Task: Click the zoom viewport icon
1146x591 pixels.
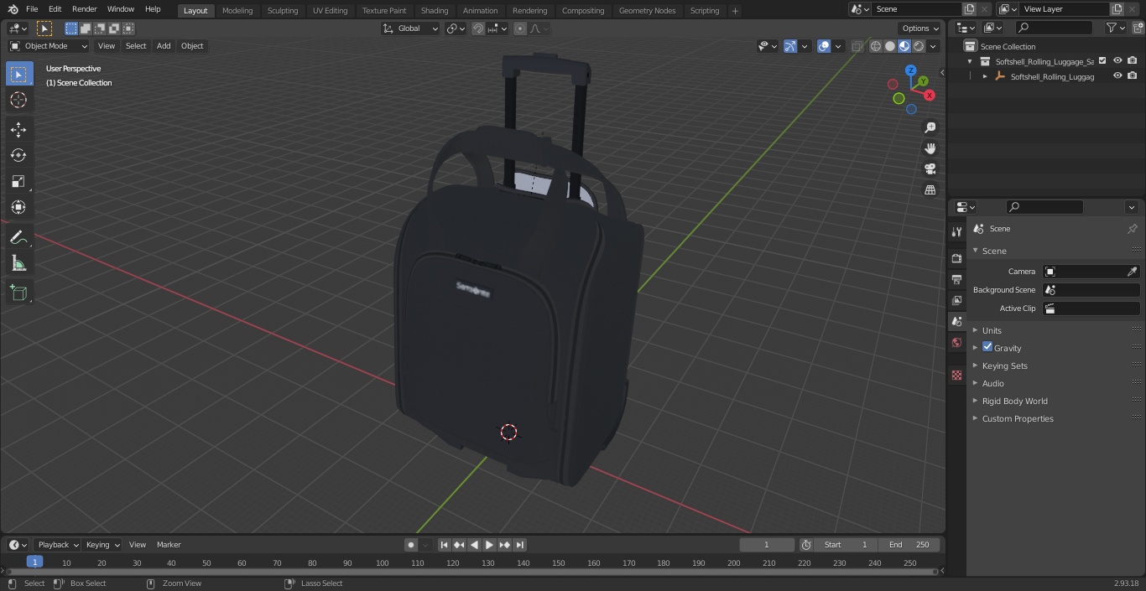Action: point(930,127)
